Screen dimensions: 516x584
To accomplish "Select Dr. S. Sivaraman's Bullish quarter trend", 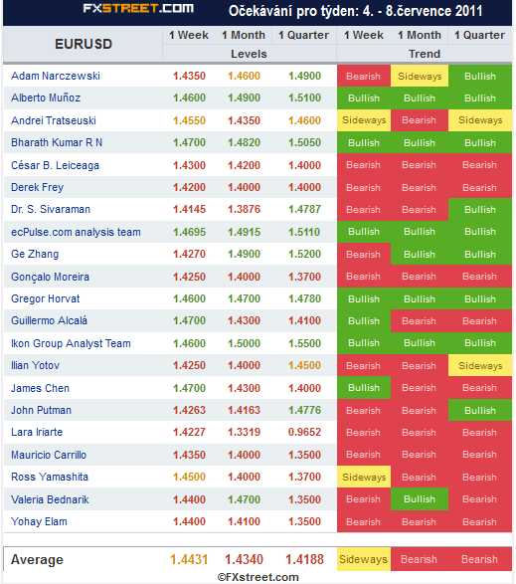I will (x=480, y=209).
